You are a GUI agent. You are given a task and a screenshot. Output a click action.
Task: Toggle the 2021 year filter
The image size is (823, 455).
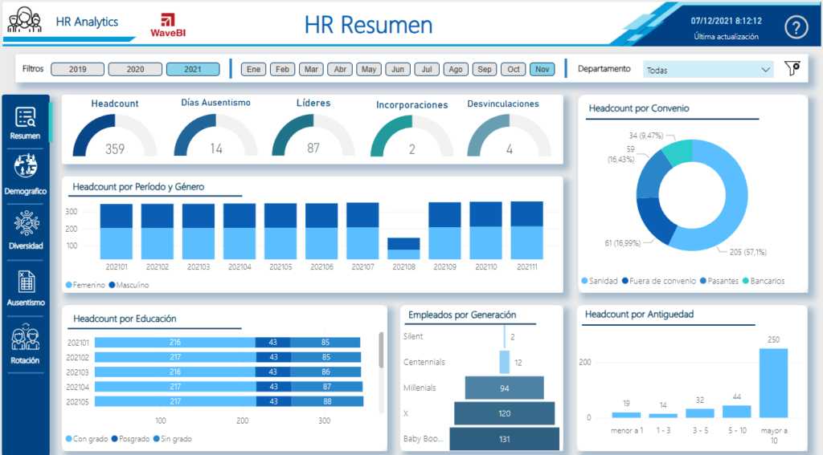tap(193, 69)
